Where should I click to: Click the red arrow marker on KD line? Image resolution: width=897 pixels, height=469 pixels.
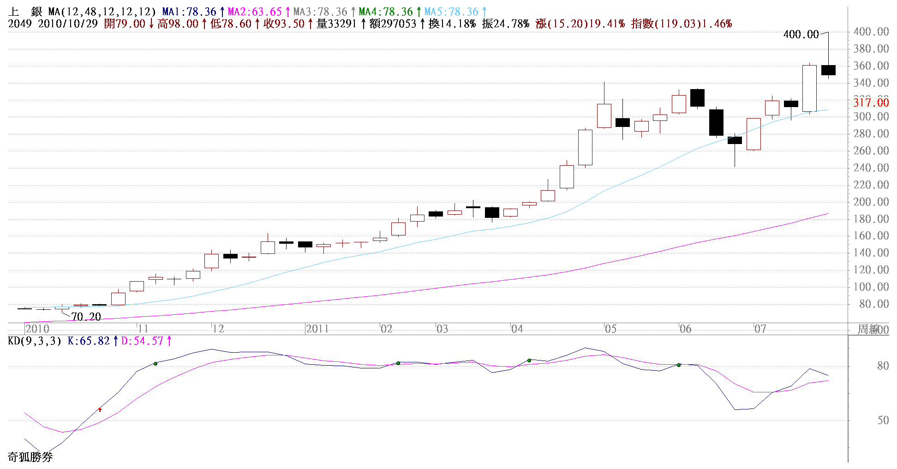coord(100,409)
